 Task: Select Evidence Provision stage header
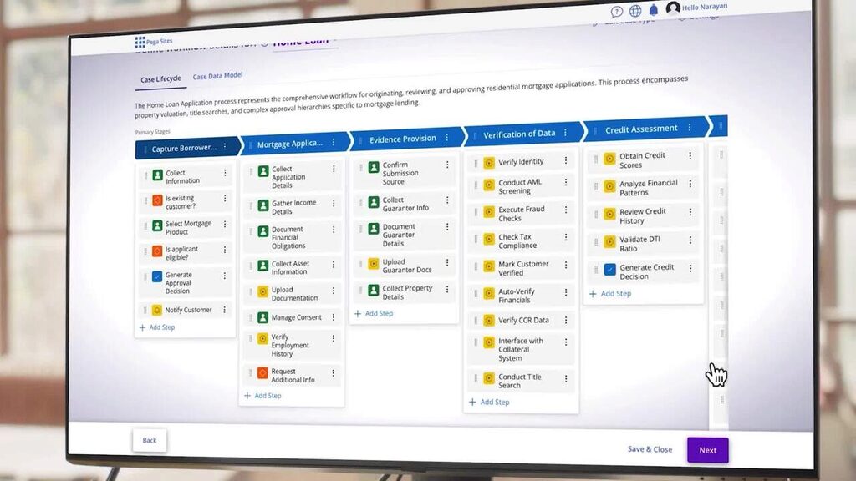pyautogui.click(x=407, y=139)
